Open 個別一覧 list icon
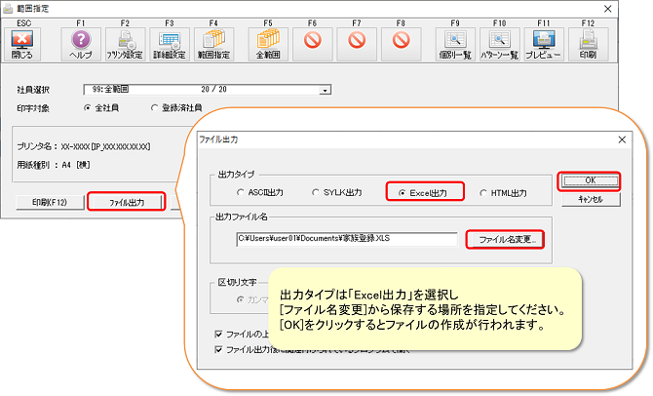653x396 pixels. coord(454,42)
